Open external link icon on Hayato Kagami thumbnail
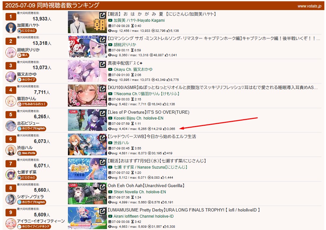Viewport: 326px width, 230px height. point(102,15)
